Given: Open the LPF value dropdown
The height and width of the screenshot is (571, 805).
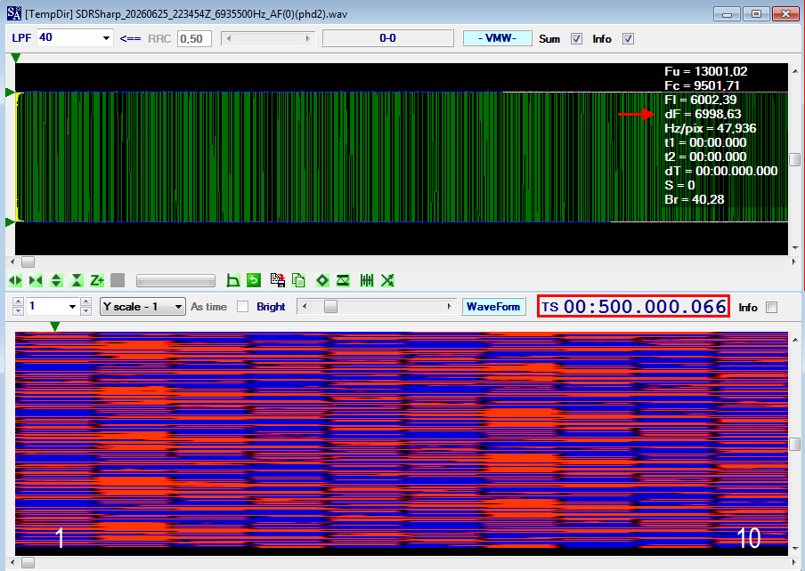Looking at the screenshot, I should point(106,38).
